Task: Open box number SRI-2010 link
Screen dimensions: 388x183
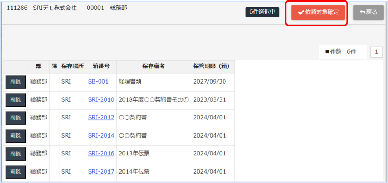Action: pos(101,100)
